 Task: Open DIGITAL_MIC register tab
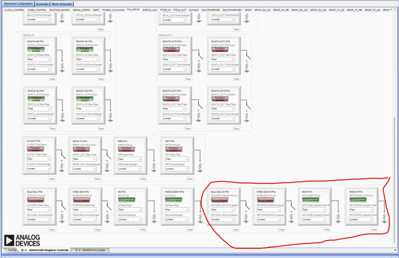150,10
